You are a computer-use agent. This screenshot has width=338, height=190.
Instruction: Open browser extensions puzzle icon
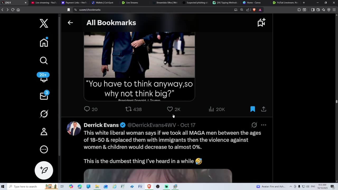click(x=299, y=10)
